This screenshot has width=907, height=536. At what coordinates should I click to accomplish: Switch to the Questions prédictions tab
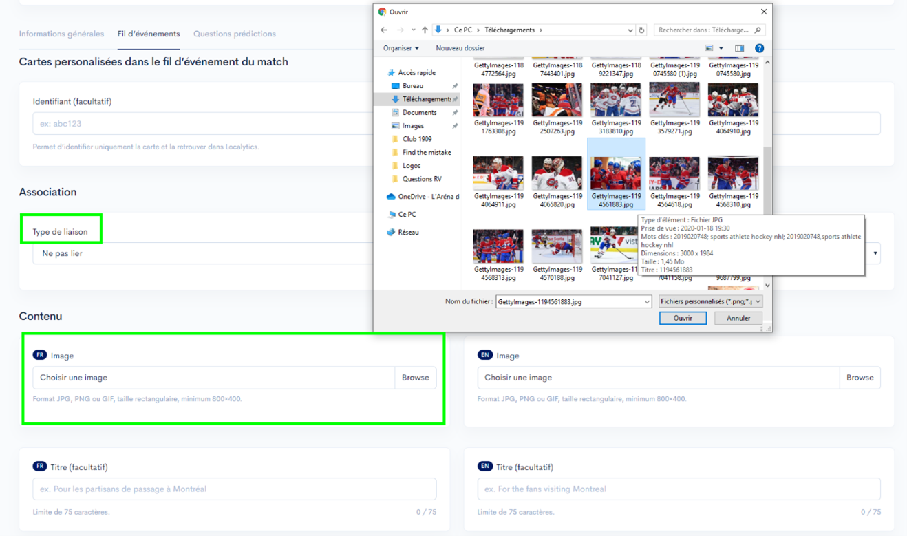click(x=234, y=34)
